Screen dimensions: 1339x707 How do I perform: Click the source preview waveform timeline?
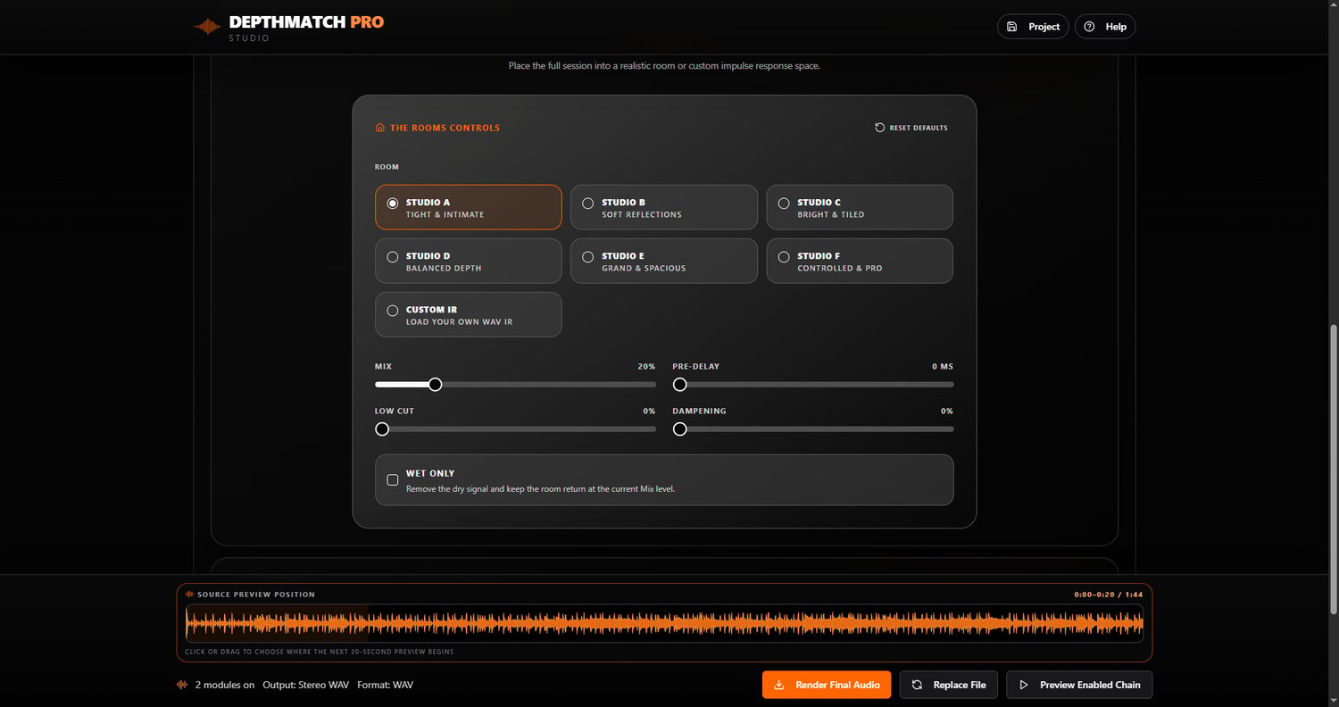pos(664,623)
